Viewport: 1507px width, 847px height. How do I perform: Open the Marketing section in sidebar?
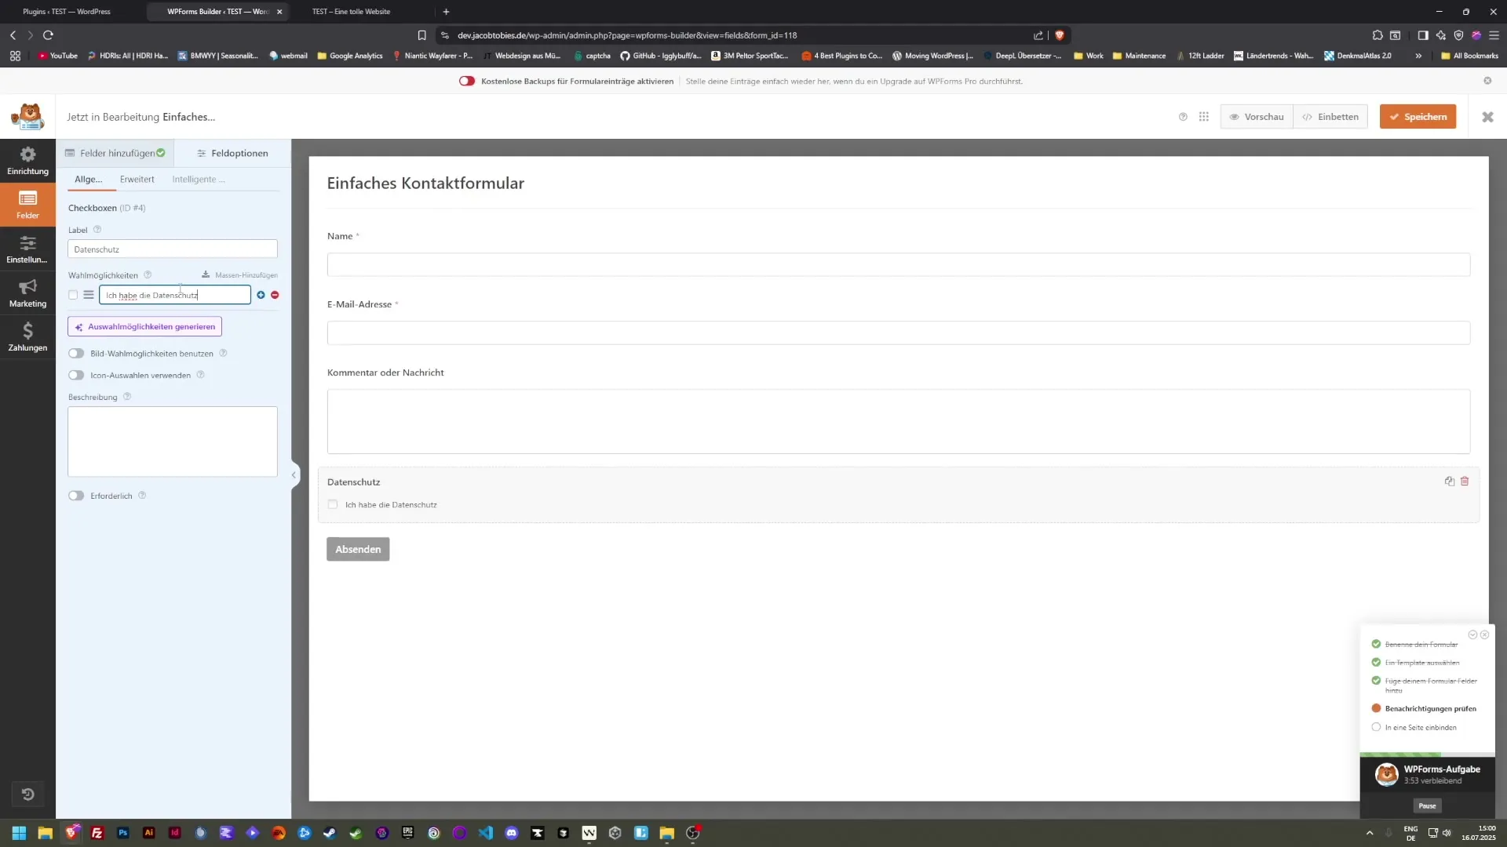pos(27,293)
